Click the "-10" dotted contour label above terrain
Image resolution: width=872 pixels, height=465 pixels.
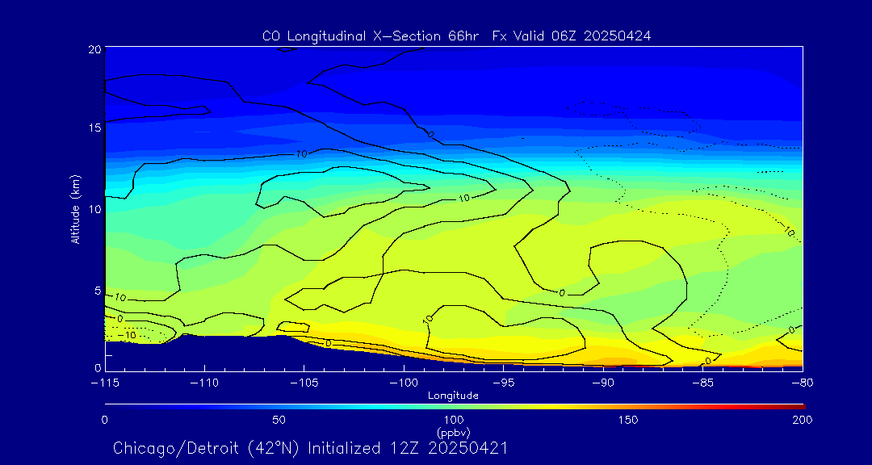[128, 335]
